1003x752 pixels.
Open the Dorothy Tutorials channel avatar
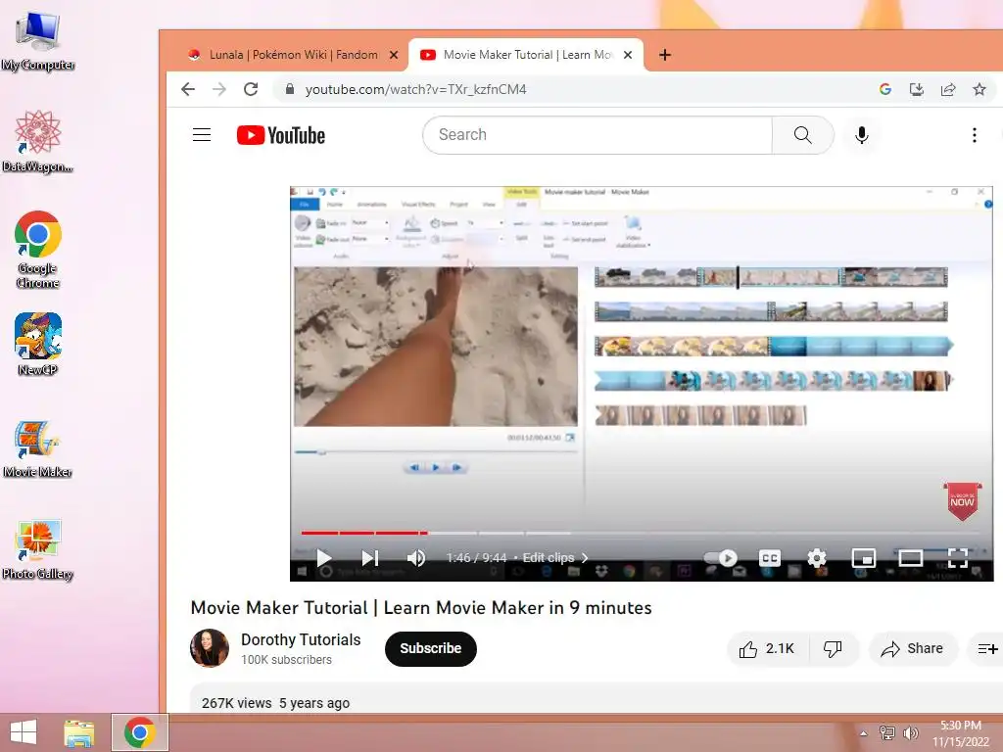tap(210, 648)
